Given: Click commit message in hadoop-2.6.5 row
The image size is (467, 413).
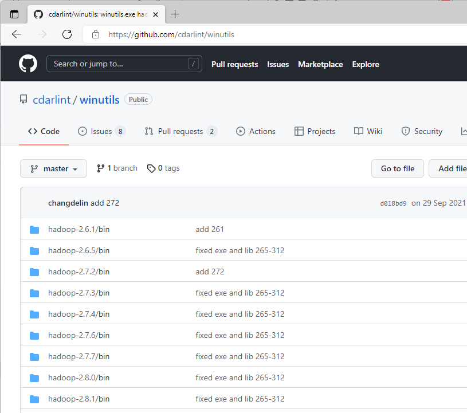Looking at the screenshot, I should pyautogui.click(x=240, y=251).
